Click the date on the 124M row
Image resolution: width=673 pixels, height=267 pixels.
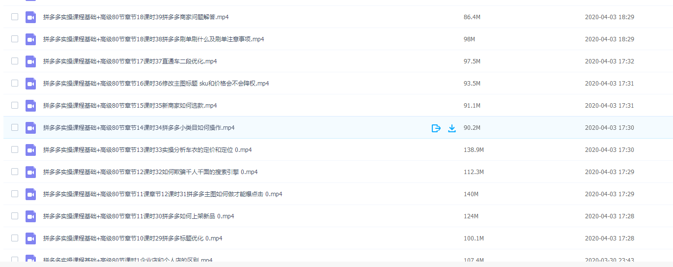click(x=610, y=216)
